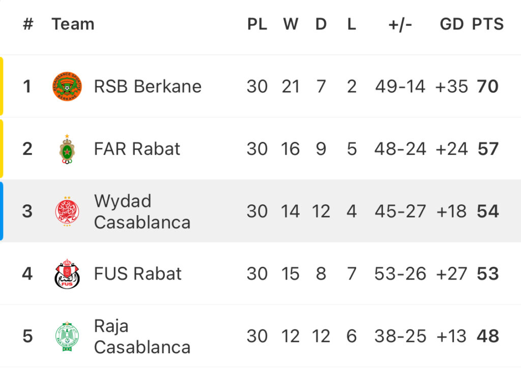Sort the table by PTS column
521x369 pixels.
[x=488, y=24]
